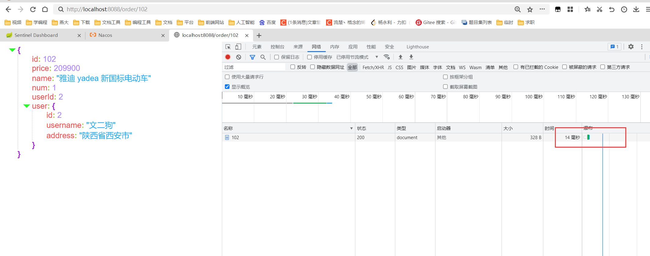Uncheck the 显示概览 checkbox
The width and height of the screenshot is (650, 256).
coord(227,87)
